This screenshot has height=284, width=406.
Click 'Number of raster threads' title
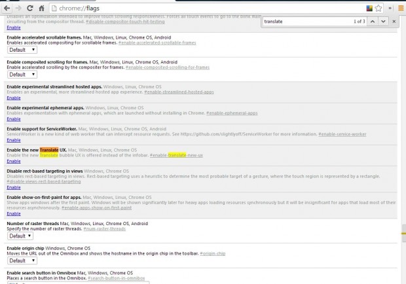tap(33, 224)
